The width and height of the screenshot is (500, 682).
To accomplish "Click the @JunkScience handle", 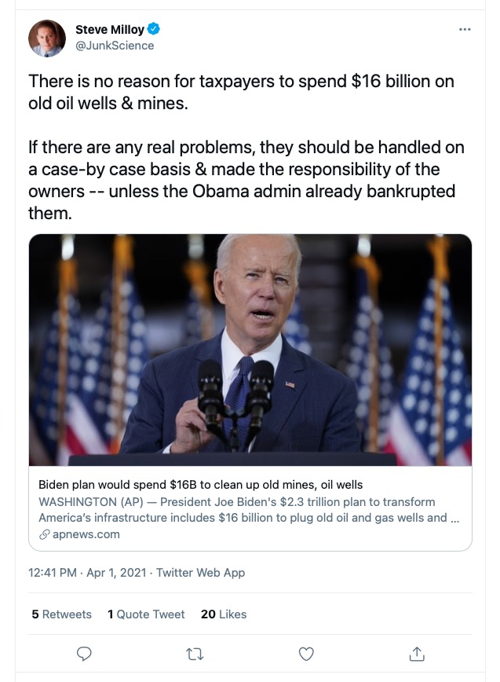I will tap(115, 46).
